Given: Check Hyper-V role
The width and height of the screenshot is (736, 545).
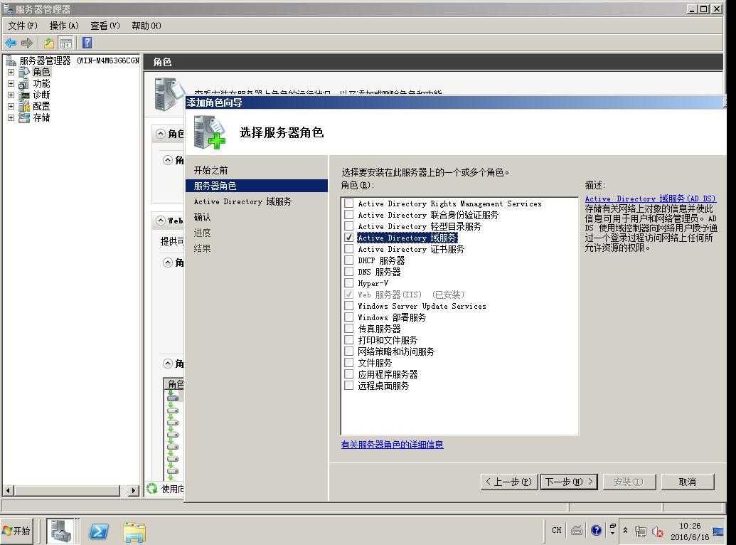Looking at the screenshot, I should [348, 283].
